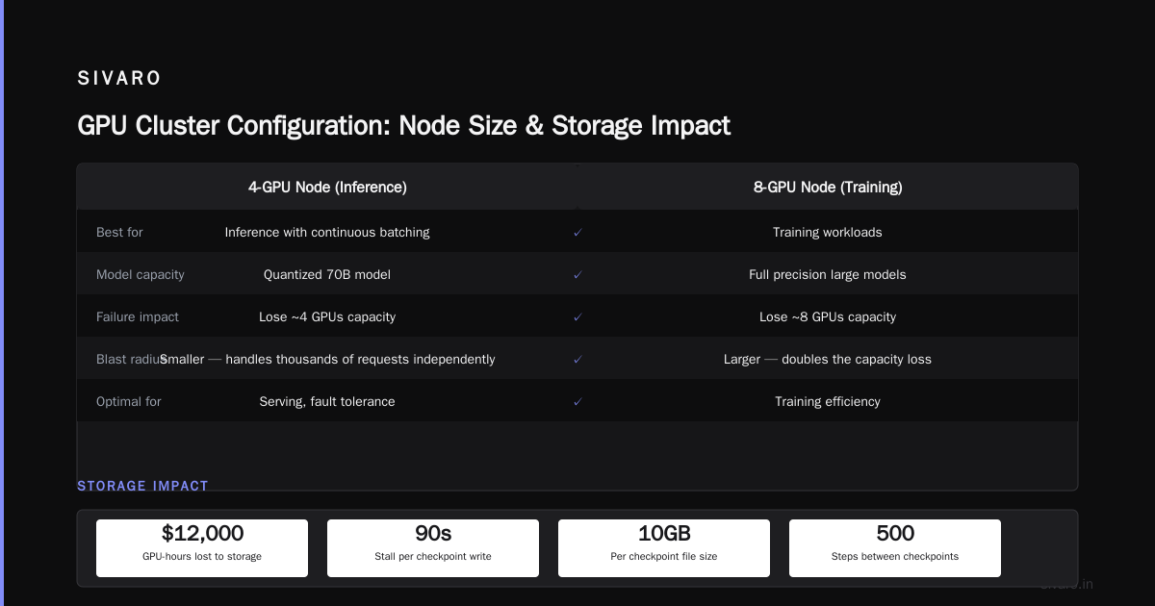Select 'GPU-hours lost to storage' caption
The image size is (1155, 606).
[202, 557]
